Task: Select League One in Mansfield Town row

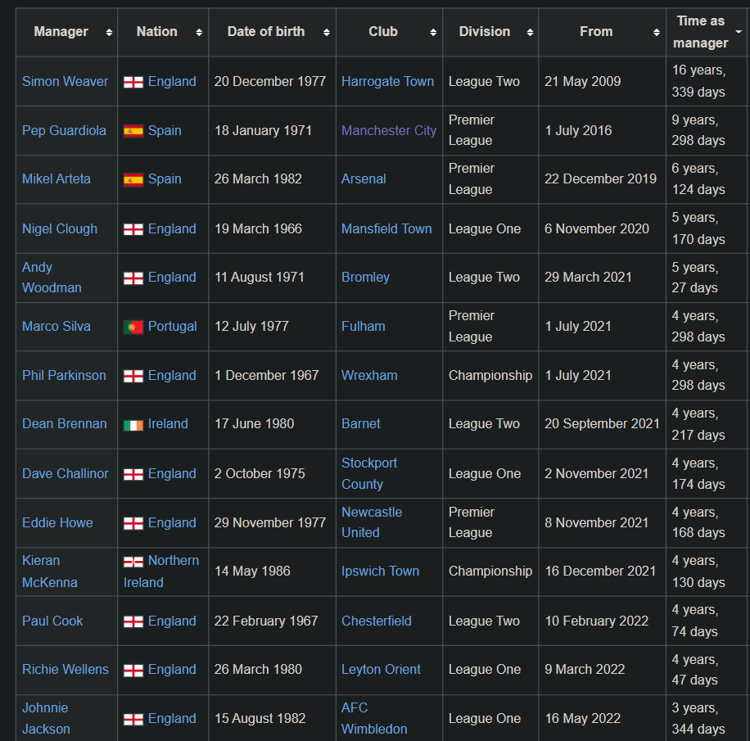Action: [x=485, y=228]
